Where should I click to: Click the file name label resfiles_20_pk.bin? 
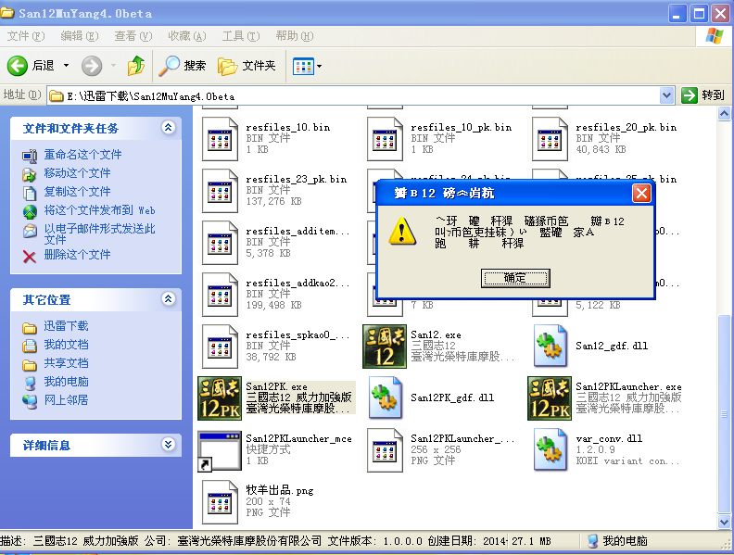tap(626, 127)
